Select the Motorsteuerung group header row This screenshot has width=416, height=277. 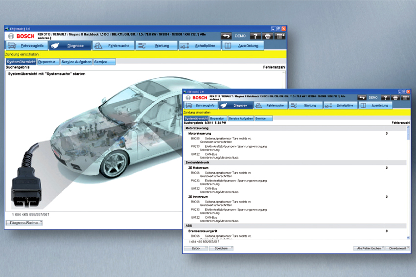pos(295,128)
